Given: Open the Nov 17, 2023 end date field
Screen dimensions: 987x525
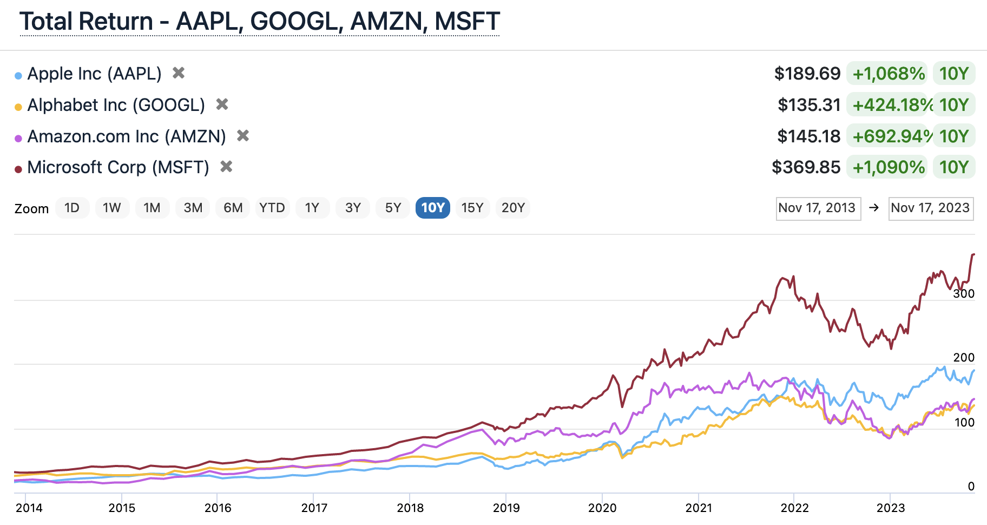Looking at the screenshot, I should (x=931, y=207).
